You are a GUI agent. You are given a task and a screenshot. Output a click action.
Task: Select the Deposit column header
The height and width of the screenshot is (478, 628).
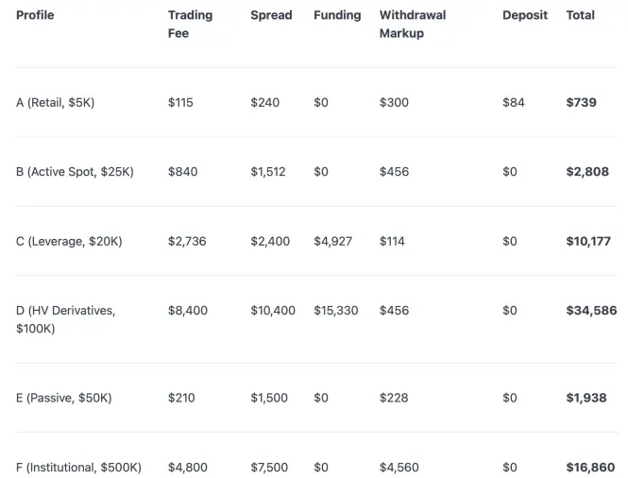point(525,15)
